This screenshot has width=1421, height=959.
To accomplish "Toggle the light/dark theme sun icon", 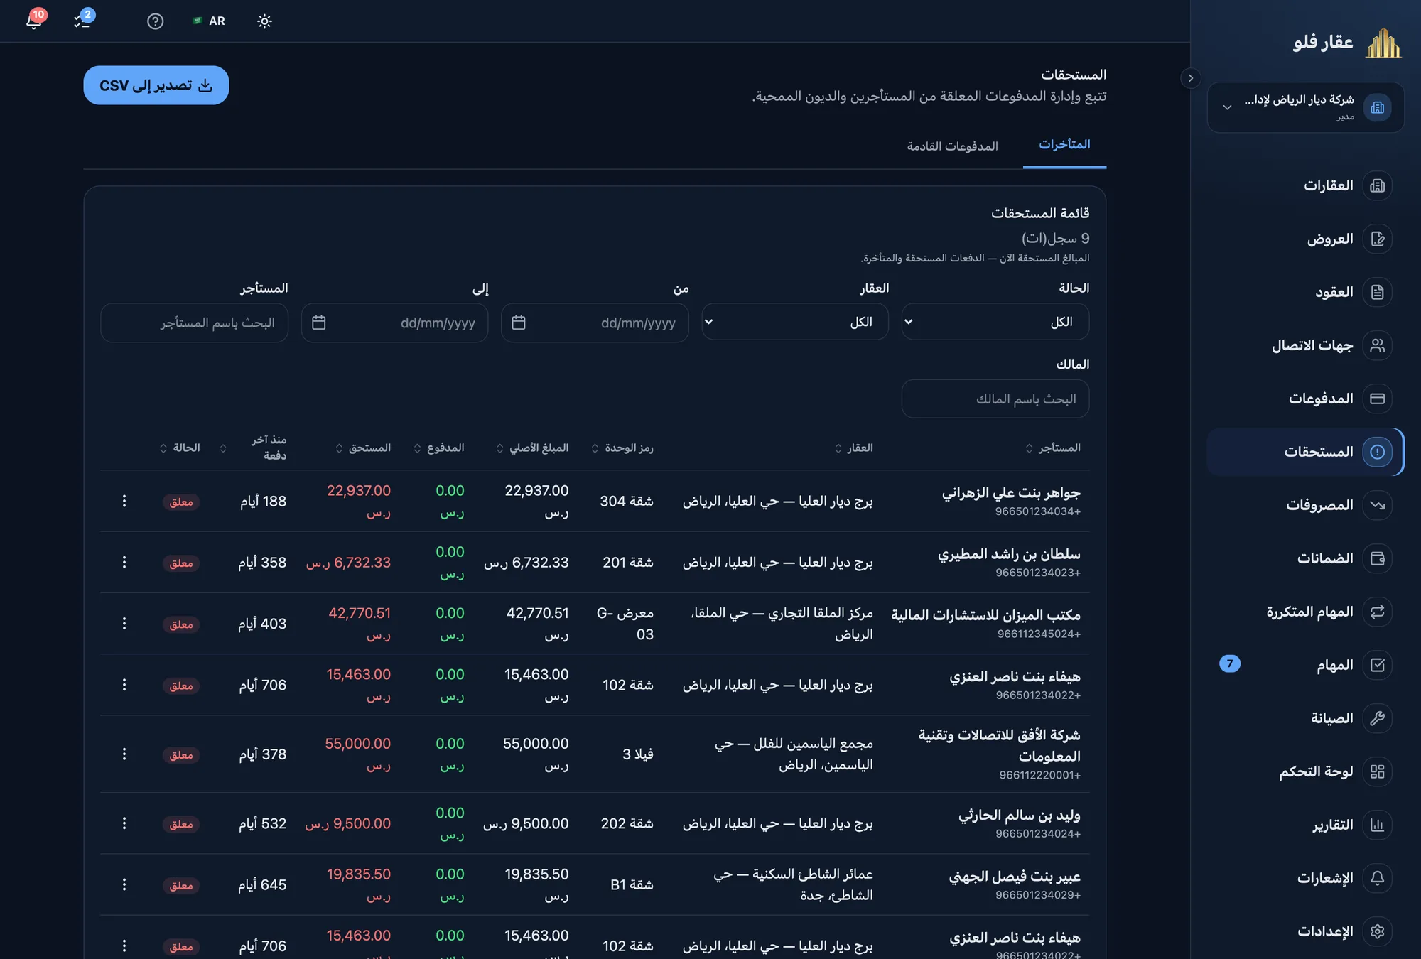I will [264, 21].
